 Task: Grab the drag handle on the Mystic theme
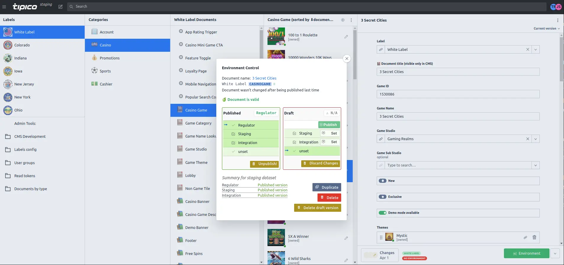click(381, 237)
